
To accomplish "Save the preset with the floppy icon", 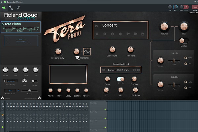I will (143, 34).
